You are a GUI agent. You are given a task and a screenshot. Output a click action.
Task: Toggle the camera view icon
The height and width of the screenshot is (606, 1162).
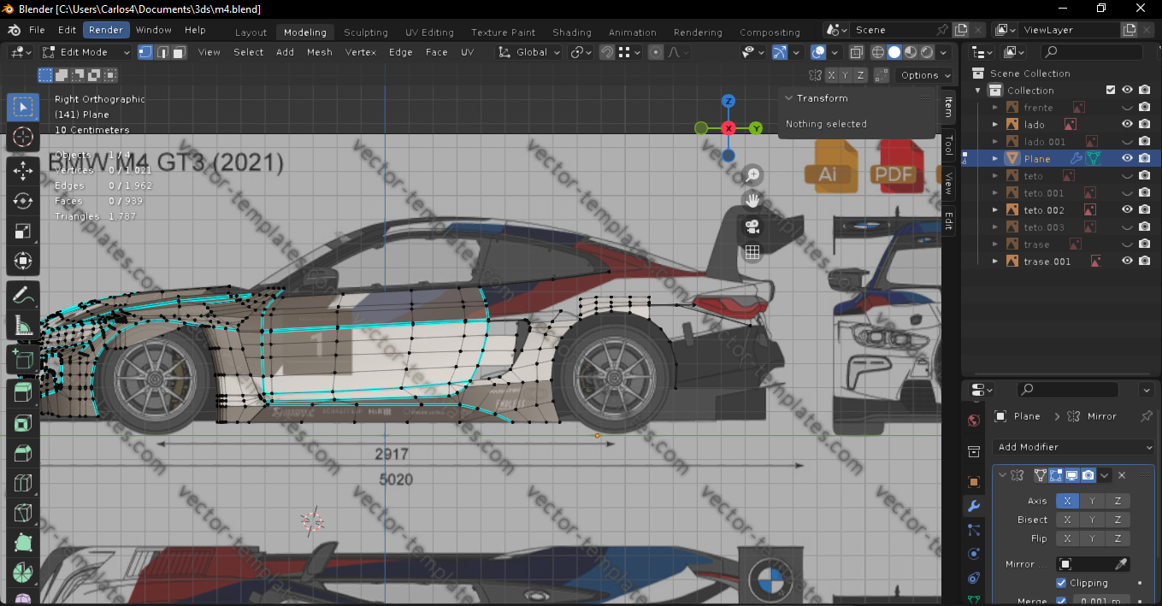tap(752, 227)
